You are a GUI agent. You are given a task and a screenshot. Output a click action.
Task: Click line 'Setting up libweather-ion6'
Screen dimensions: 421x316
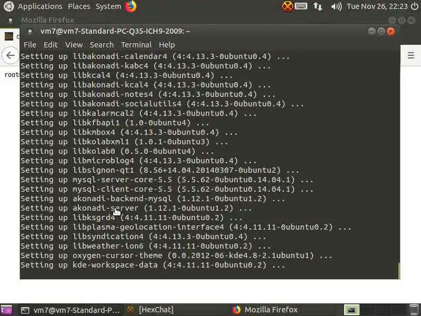click(x=146, y=246)
